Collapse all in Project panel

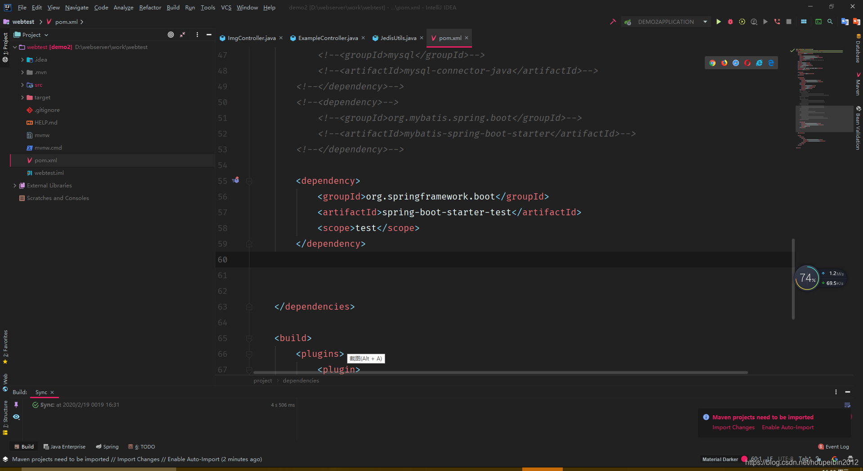[x=182, y=35]
